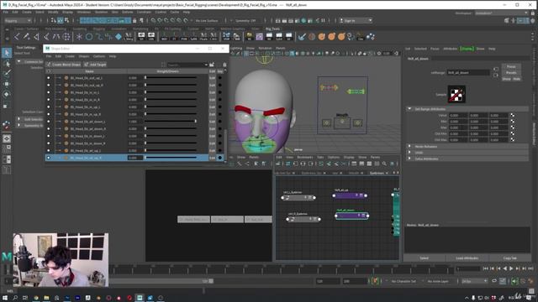Click the setRange name input field
This screenshot has height=302, width=538.
coord(468,73)
